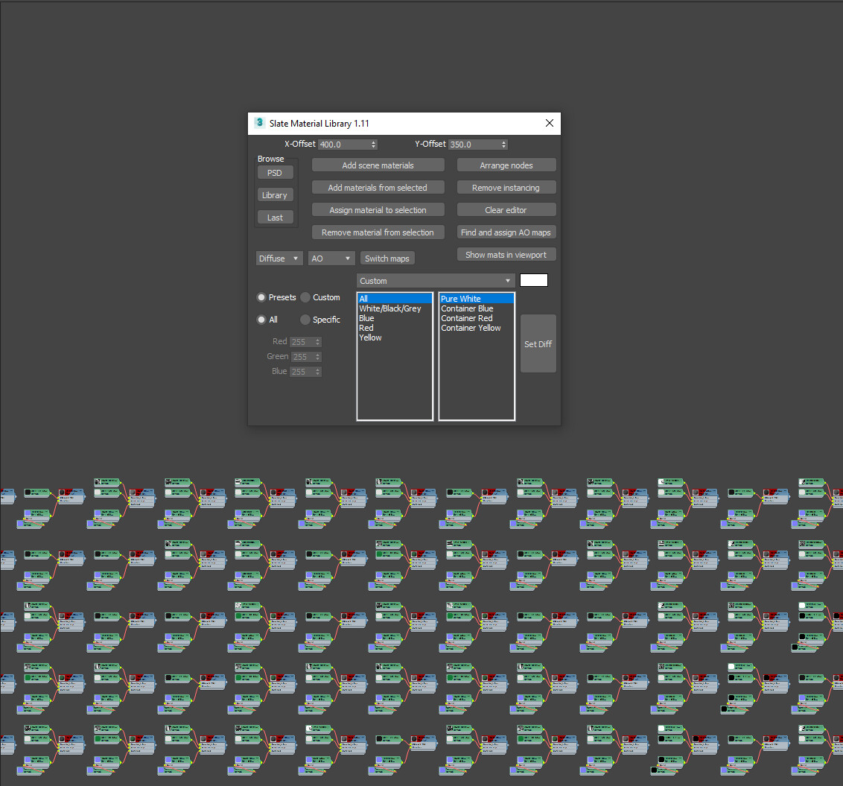Click the white color swatch next to Custom
This screenshot has height=786, width=843.
pos(533,280)
